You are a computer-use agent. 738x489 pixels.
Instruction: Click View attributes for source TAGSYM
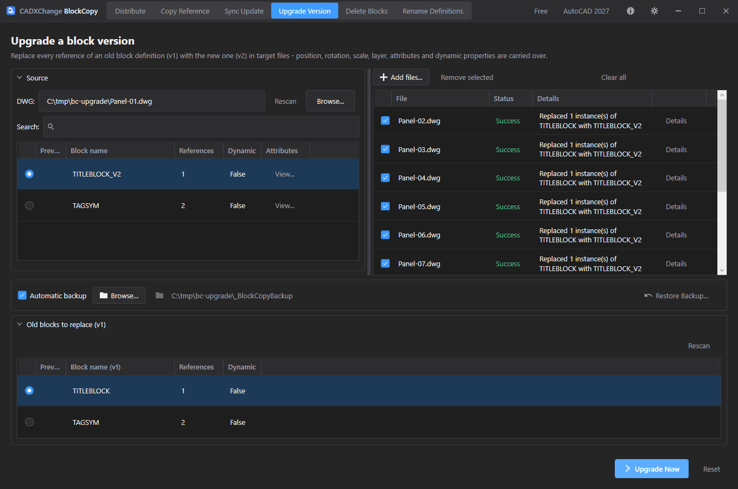[285, 205]
